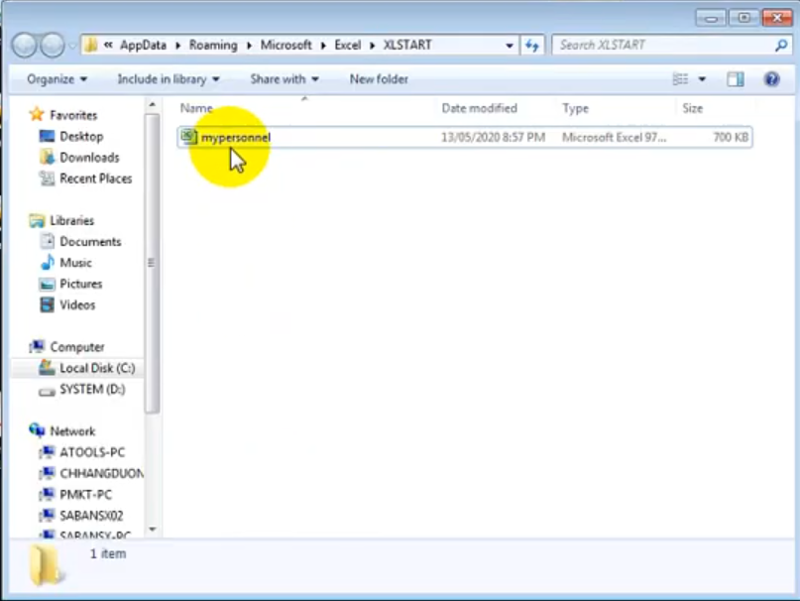Open network computer PMKT-PC

[85, 495]
